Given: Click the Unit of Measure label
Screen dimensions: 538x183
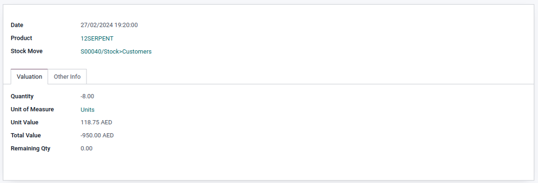Looking at the screenshot, I should point(32,109).
